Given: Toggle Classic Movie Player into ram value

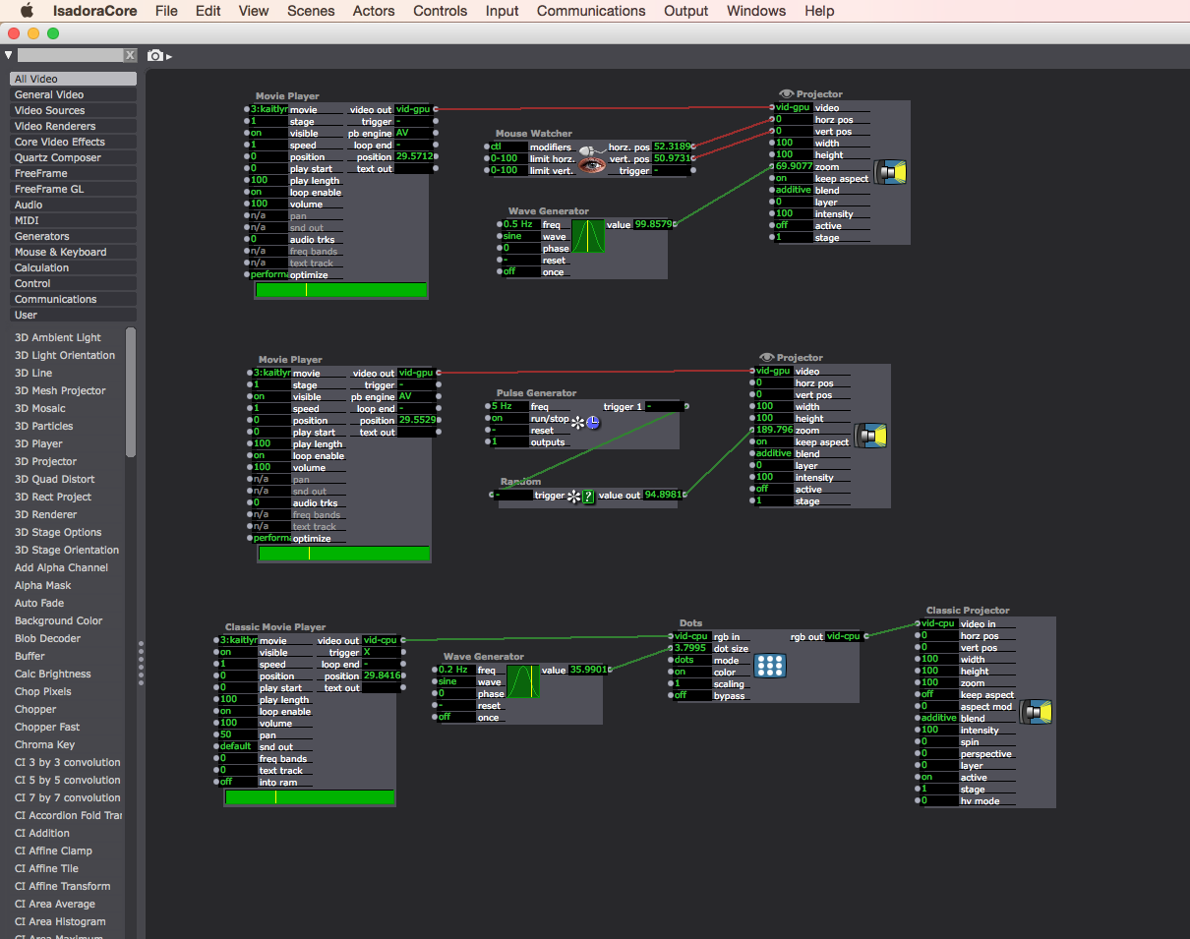Looking at the screenshot, I should coord(237,783).
